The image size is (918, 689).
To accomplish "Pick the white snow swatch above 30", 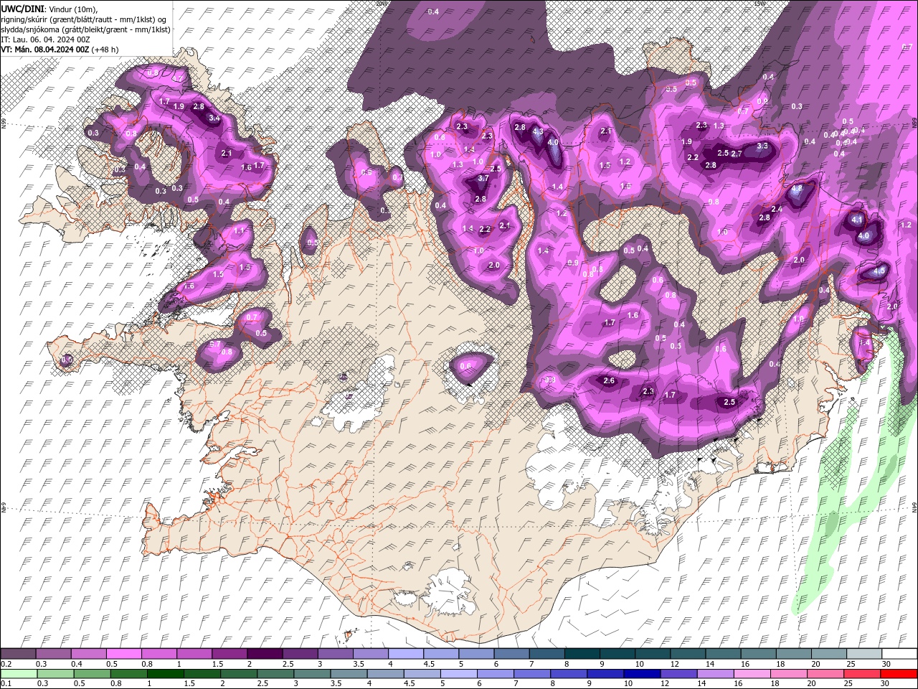I will 899,654.
